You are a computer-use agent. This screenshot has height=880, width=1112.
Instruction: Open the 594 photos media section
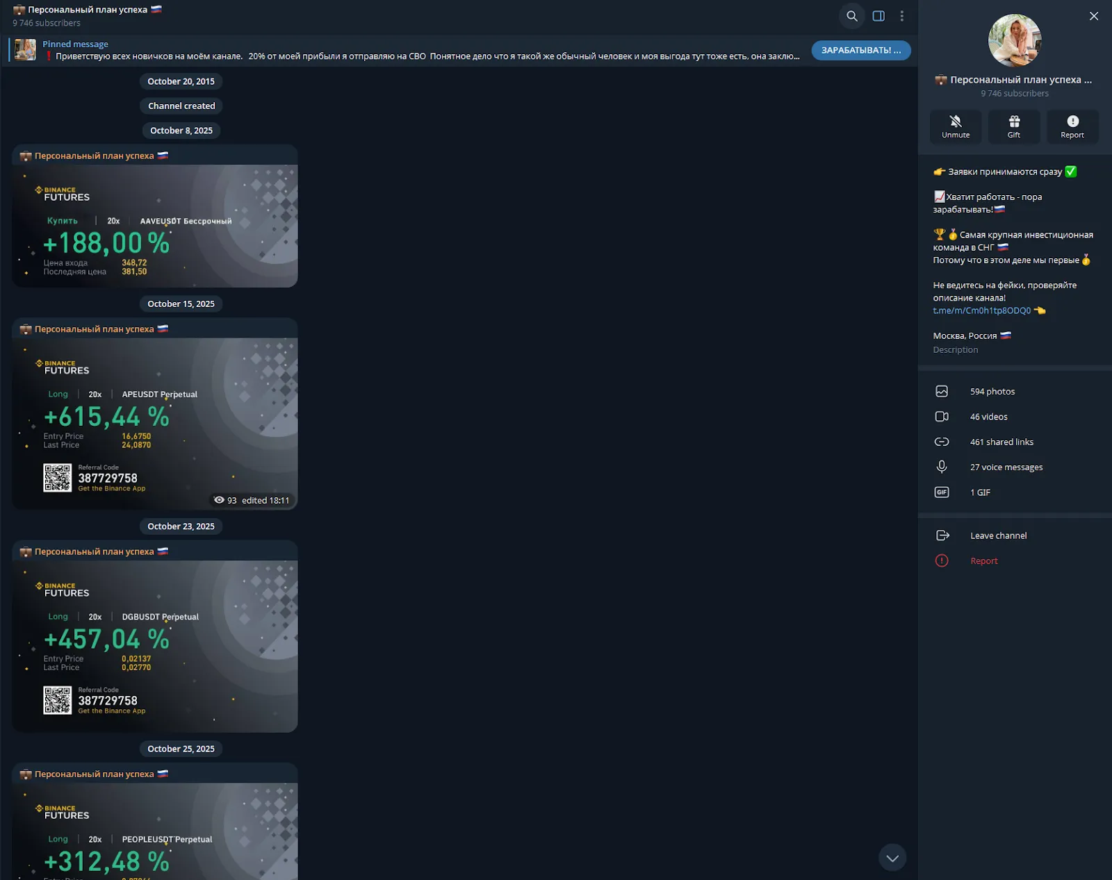1015,392
